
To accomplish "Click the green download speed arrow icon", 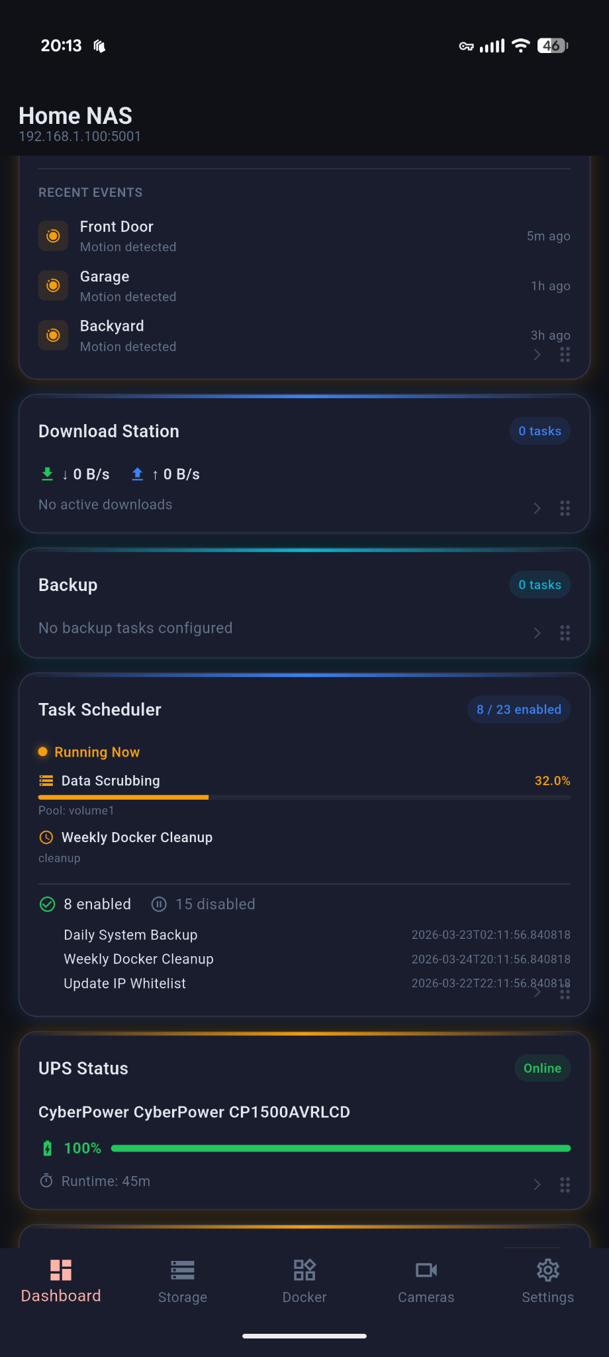I will 46,474.
